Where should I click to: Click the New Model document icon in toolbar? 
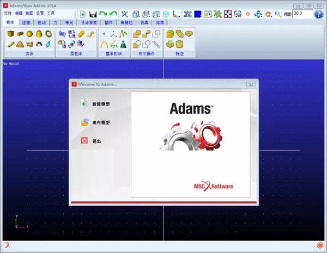point(83,14)
